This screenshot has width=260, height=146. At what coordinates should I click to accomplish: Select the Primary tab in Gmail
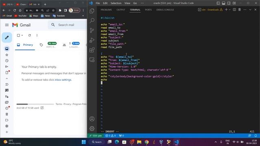point(25,45)
